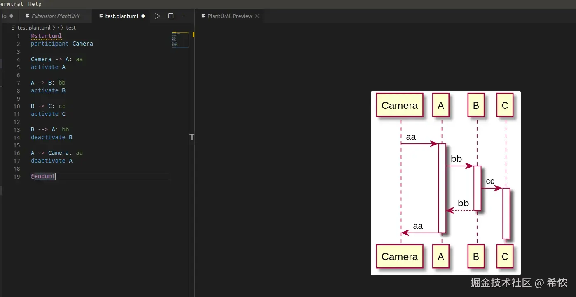The image size is (576, 297).
Task: Click the 'activate C' line
Action: coord(48,114)
